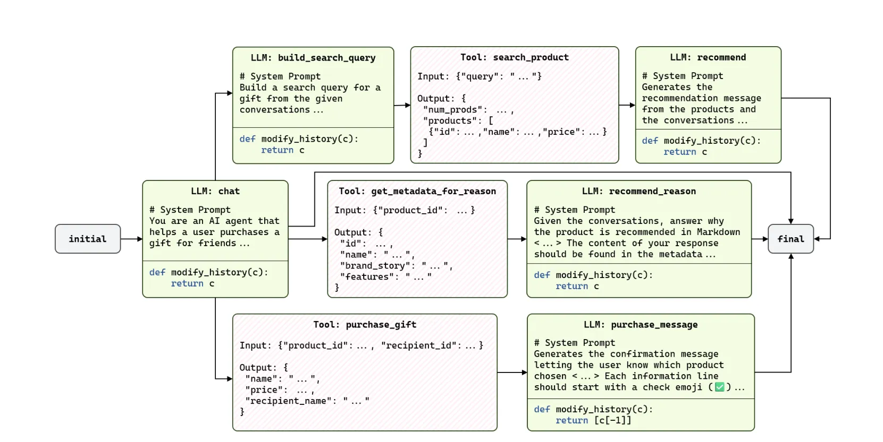Select the LLM: recommend node title
The width and height of the screenshot is (883, 442).
[708, 57]
